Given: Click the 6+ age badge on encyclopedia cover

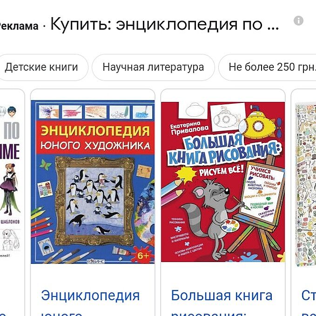Looking at the screenshot, I should 143,256.
